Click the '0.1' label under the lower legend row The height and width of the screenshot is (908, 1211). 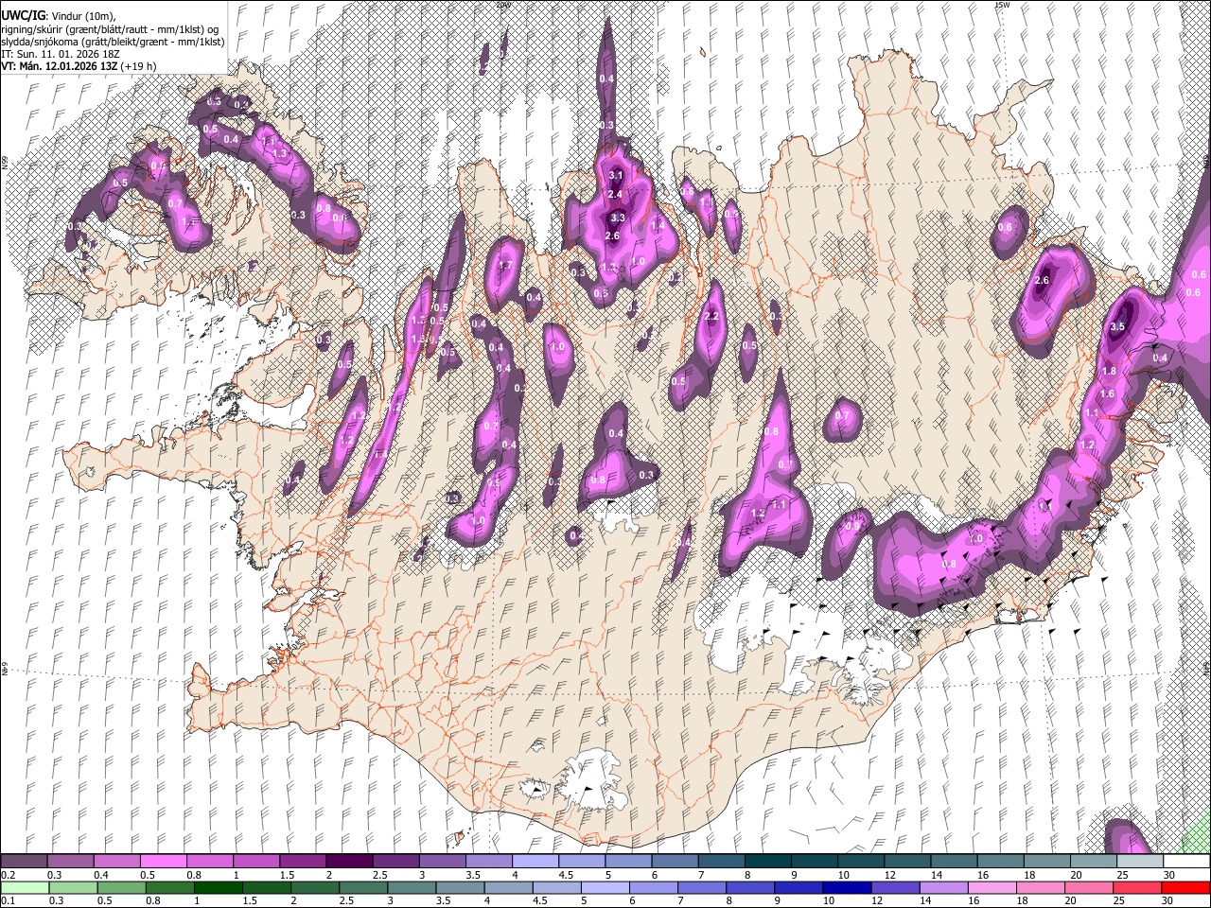click(x=8, y=901)
